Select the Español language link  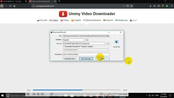point(77,20)
